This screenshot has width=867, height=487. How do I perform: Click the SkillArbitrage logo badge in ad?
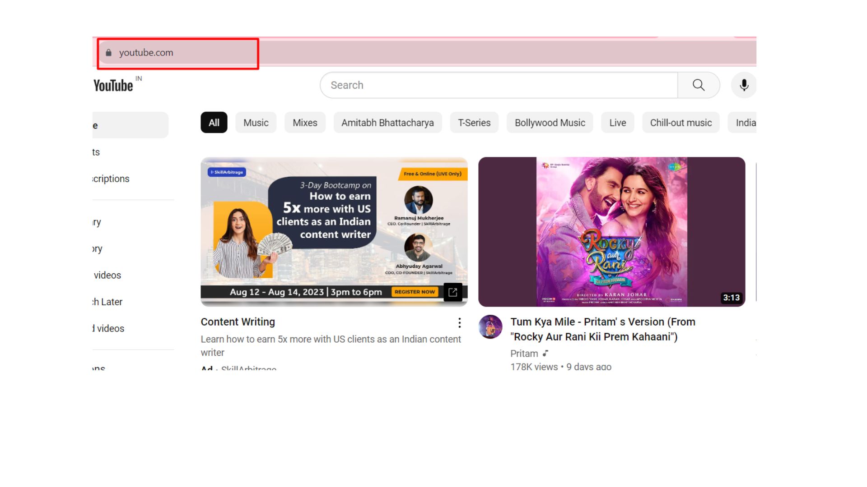(x=227, y=172)
